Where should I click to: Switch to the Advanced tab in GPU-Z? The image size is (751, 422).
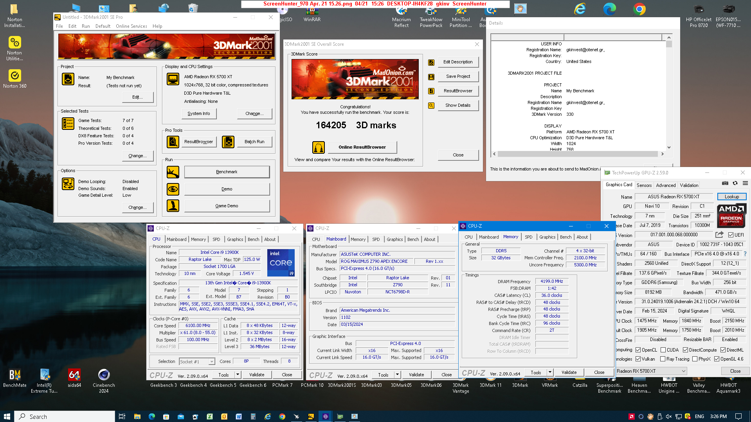click(x=666, y=185)
